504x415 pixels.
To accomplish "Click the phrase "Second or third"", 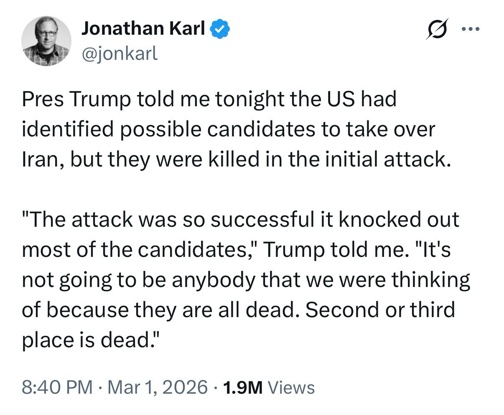I will 379,310.
